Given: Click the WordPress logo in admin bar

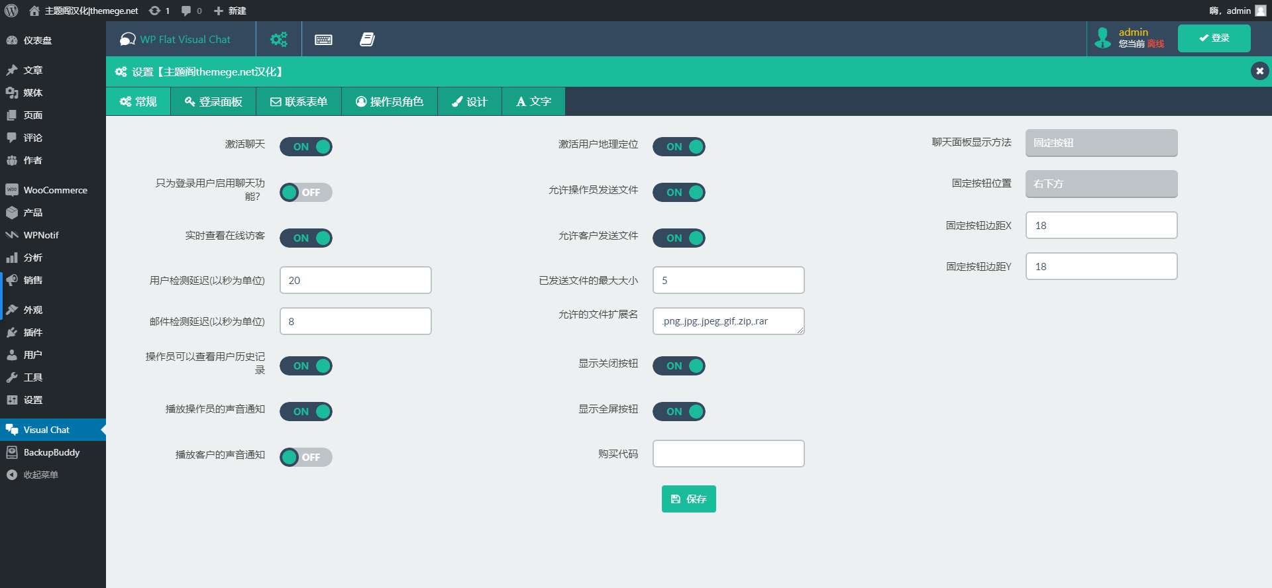Looking at the screenshot, I should 11,11.
